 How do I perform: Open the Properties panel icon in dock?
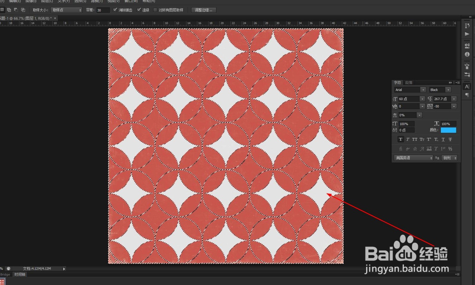coord(467,46)
